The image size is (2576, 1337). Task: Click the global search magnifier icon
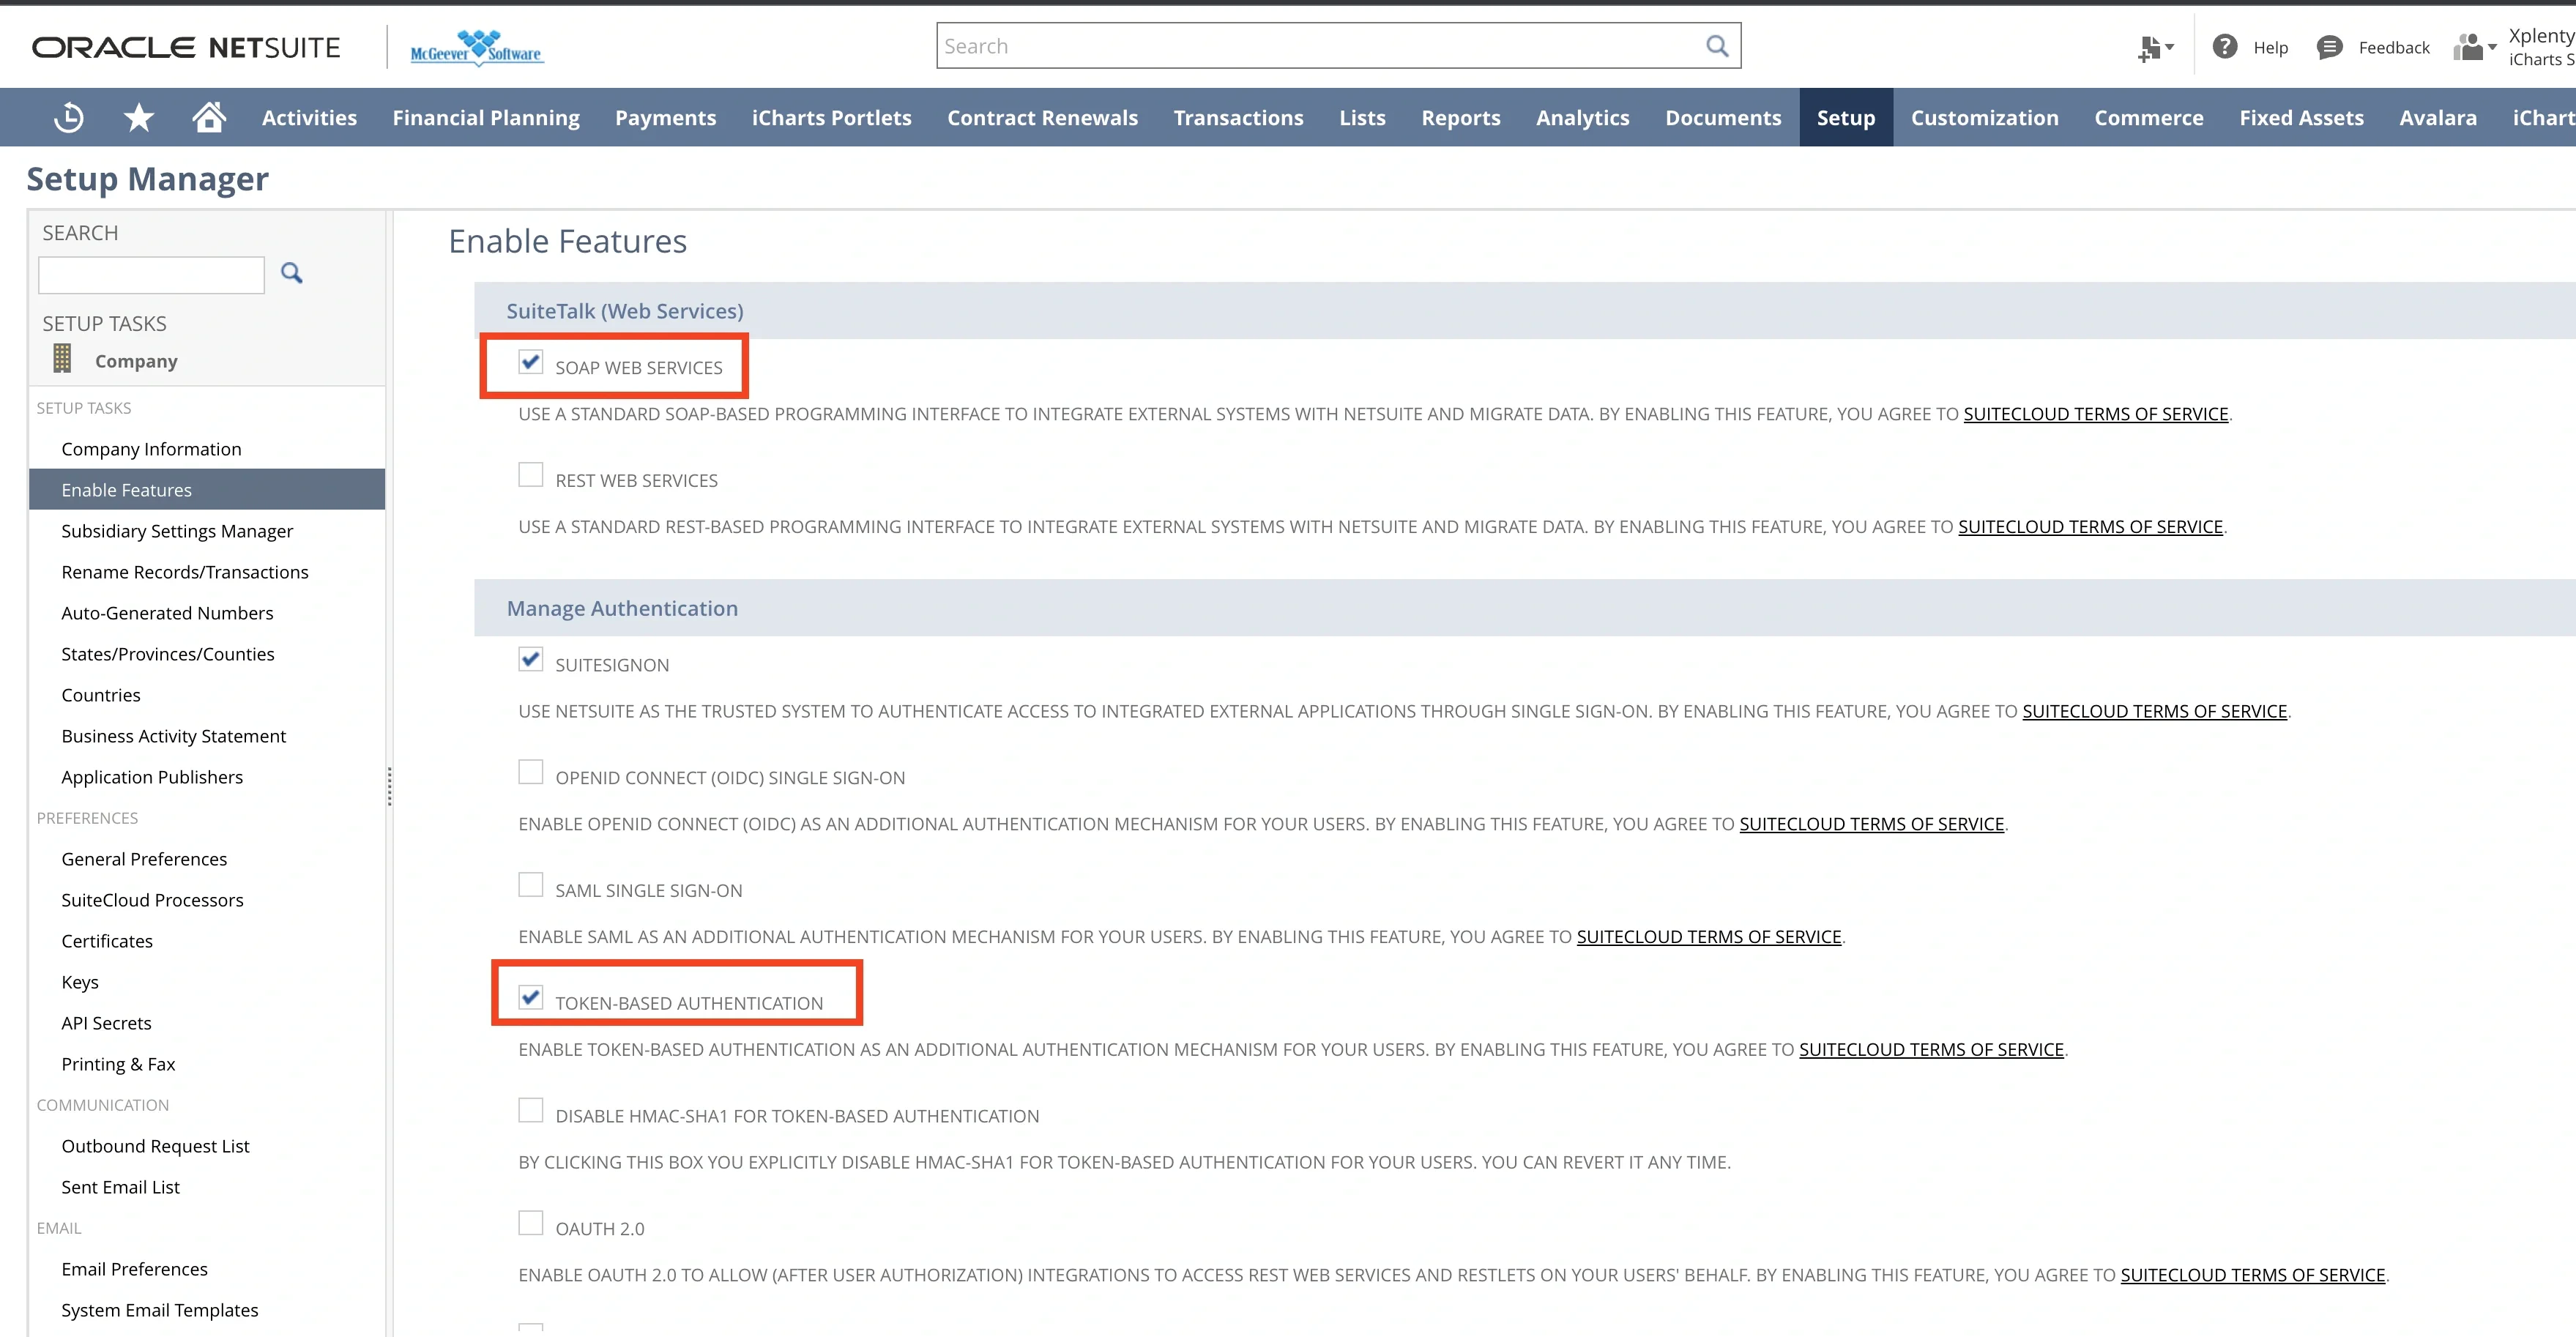click(1716, 46)
